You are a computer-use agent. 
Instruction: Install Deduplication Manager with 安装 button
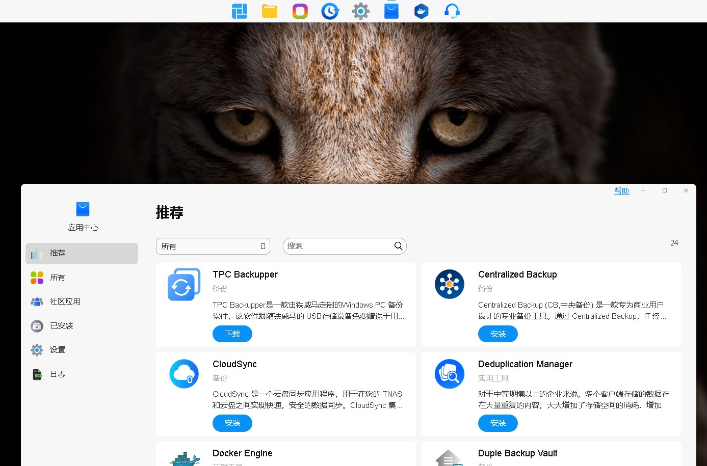click(x=498, y=423)
